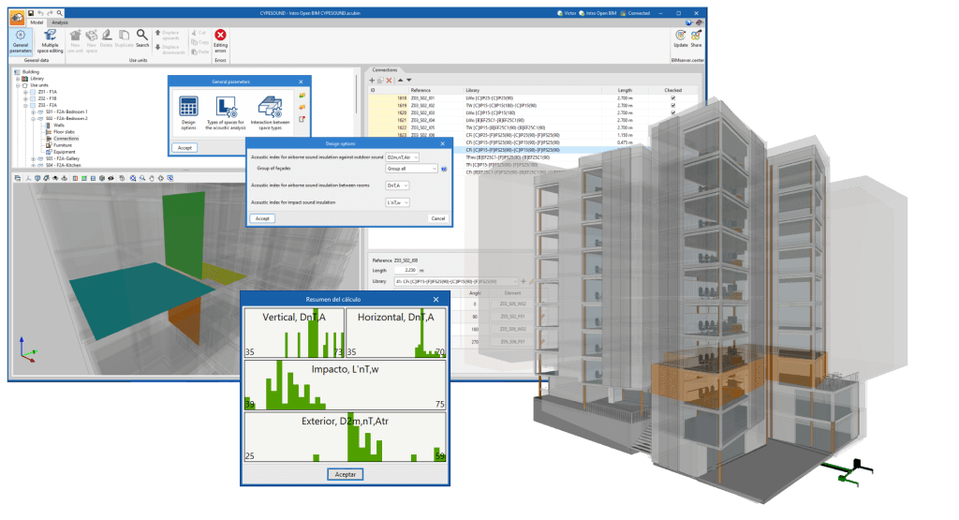
Task: Open the L'nT,w impact index dropdown
Action: [397, 202]
